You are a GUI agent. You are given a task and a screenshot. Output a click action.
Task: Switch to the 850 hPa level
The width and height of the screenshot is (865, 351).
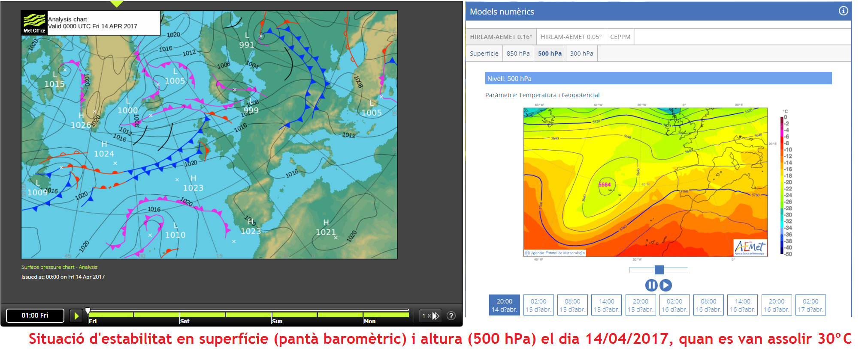(x=518, y=54)
